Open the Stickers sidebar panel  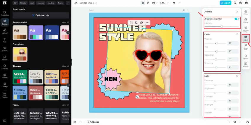pyautogui.click(x=5, y=67)
